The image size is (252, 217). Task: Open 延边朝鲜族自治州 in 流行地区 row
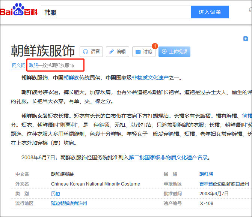tap(69, 204)
